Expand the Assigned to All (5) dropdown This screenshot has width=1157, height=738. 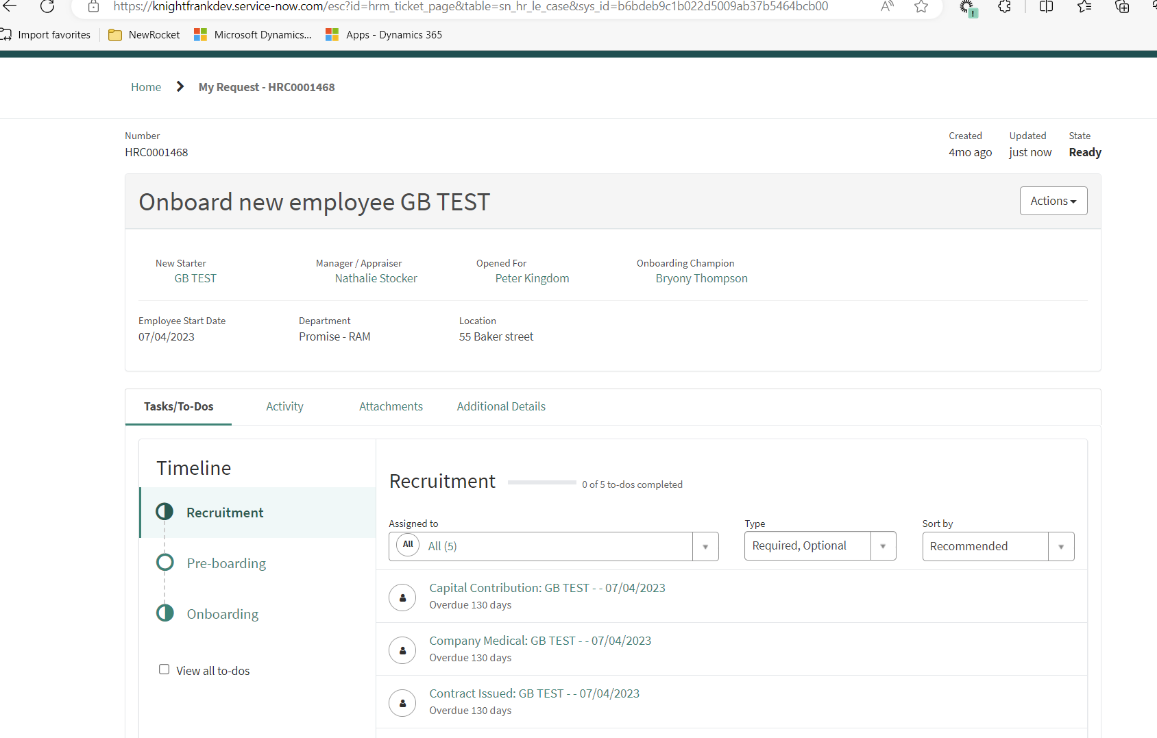(554, 546)
